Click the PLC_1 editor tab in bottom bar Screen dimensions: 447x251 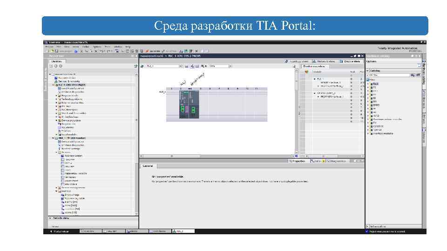[x=183, y=231]
